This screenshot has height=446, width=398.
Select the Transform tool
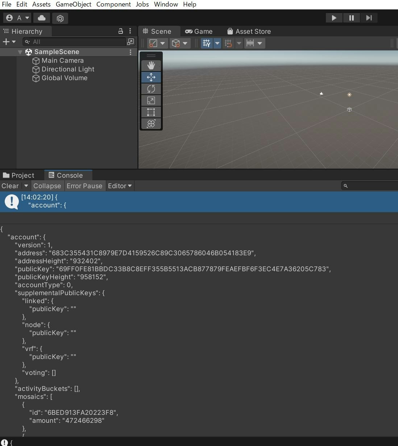click(151, 124)
